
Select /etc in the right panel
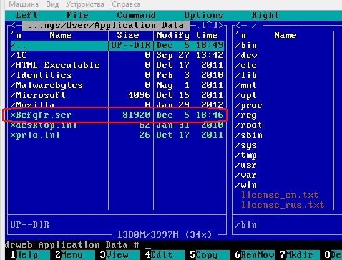246,65
